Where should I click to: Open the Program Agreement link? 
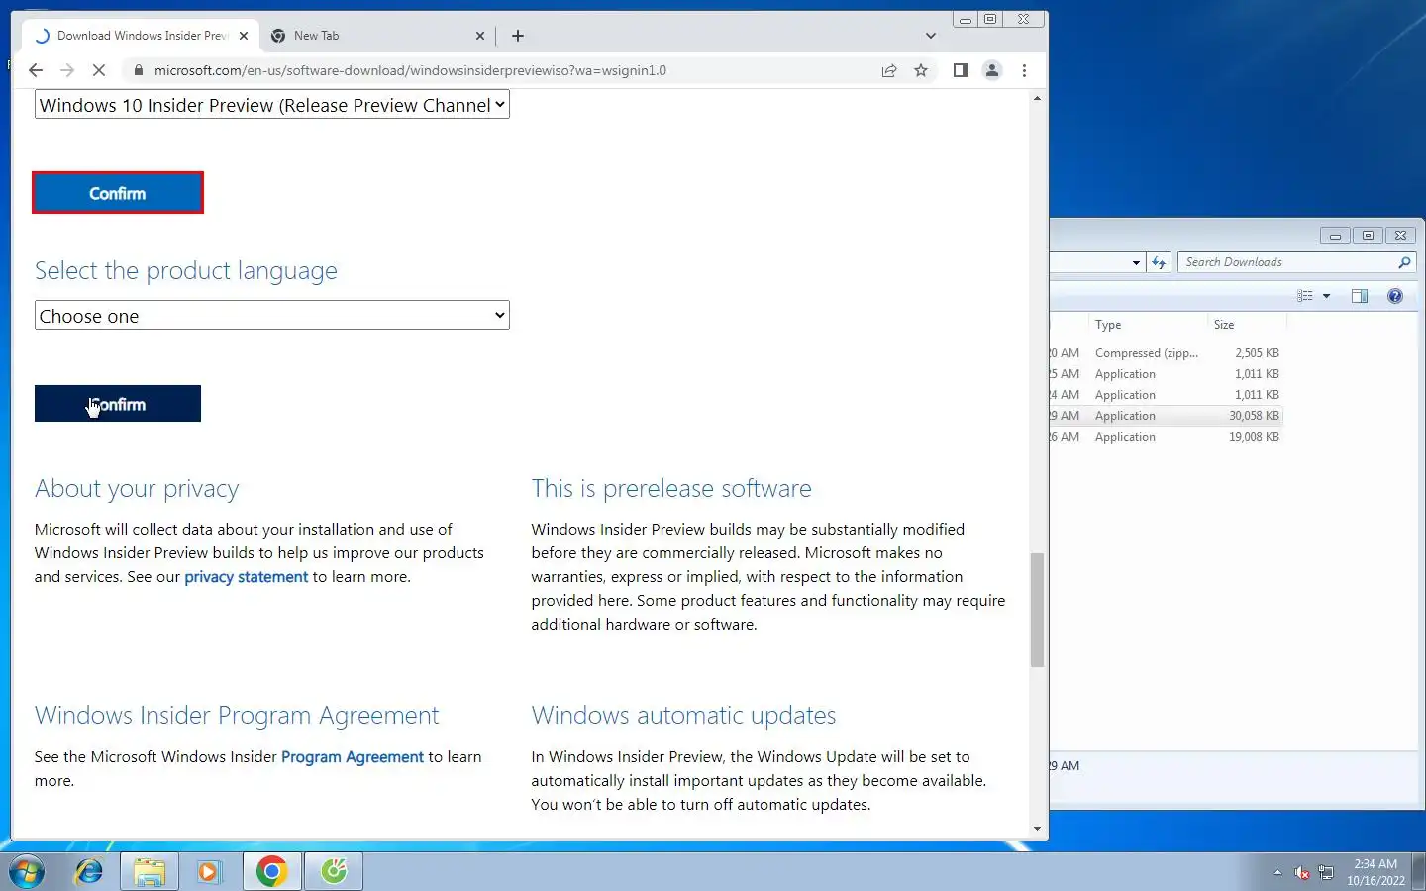click(353, 757)
